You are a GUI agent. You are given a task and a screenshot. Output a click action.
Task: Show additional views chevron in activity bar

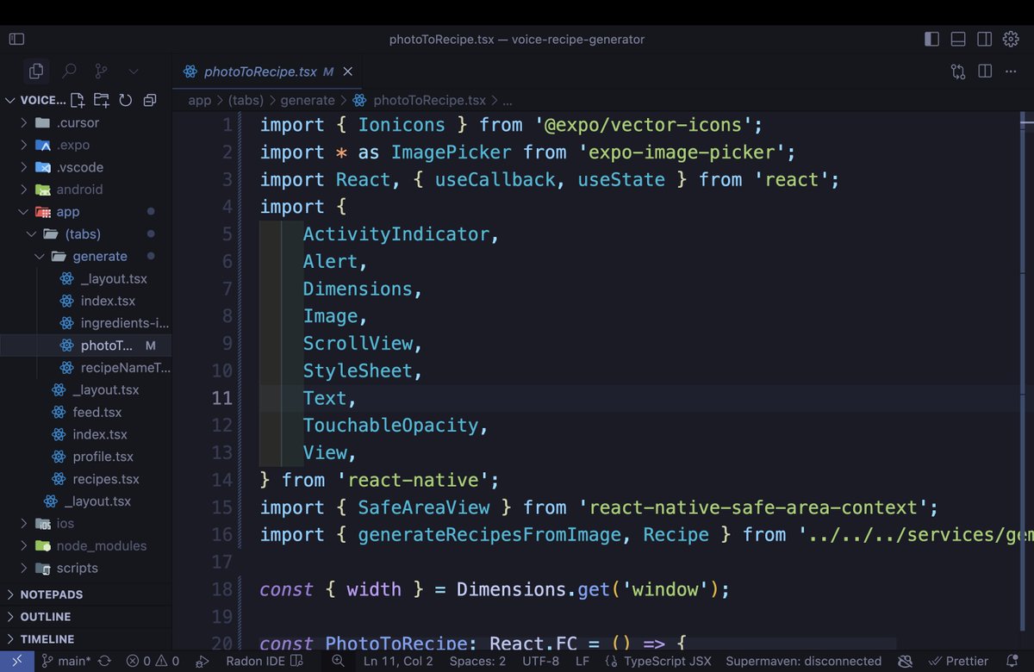(133, 72)
